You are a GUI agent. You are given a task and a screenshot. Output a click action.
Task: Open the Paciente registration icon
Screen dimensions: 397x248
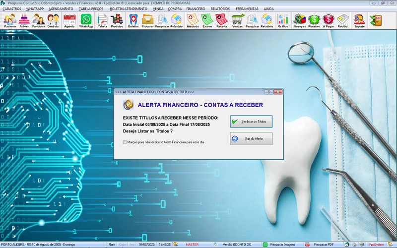point(10,20)
